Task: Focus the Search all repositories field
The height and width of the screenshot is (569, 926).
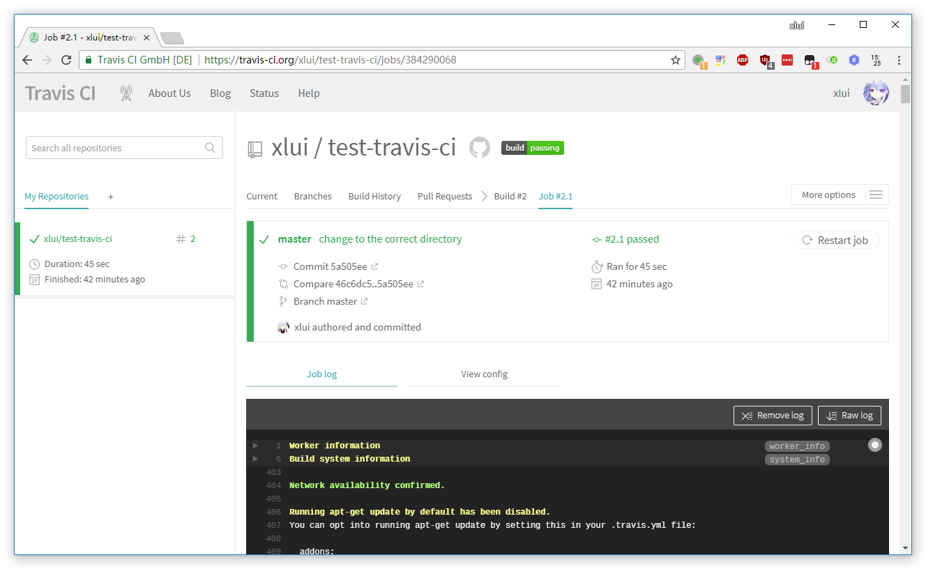Action: tap(124, 148)
